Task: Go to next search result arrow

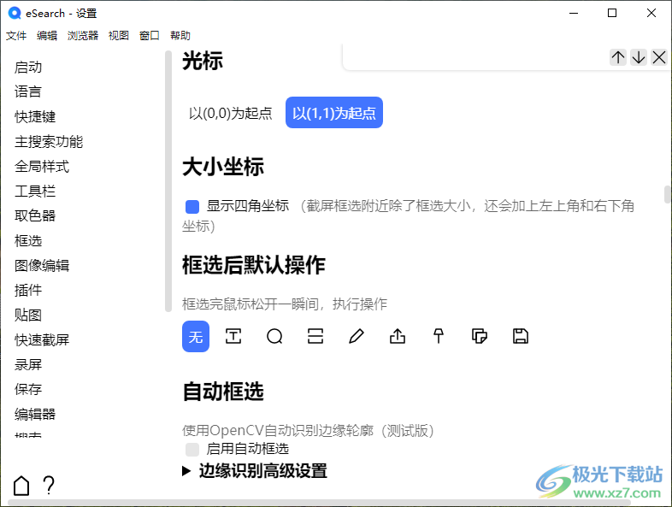Action: tap(639, 57)
